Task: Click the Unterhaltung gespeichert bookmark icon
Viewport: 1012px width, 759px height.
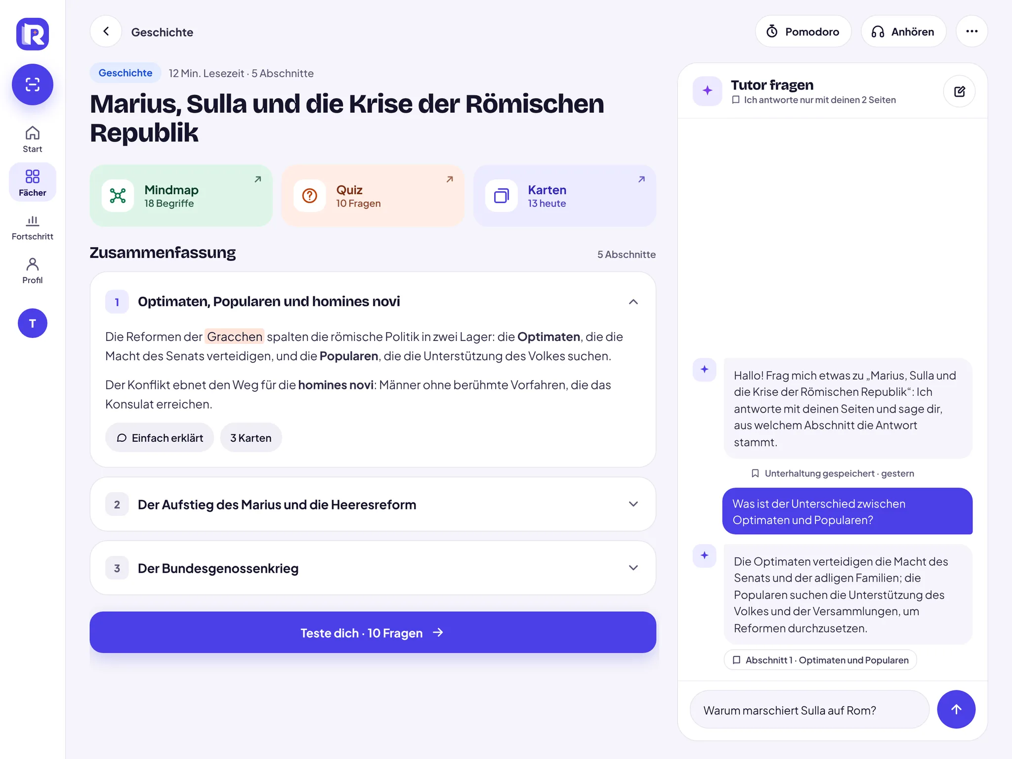Action: pos(755,473)
